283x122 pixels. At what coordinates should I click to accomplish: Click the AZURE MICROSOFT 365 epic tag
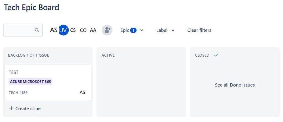coord(30,82)
